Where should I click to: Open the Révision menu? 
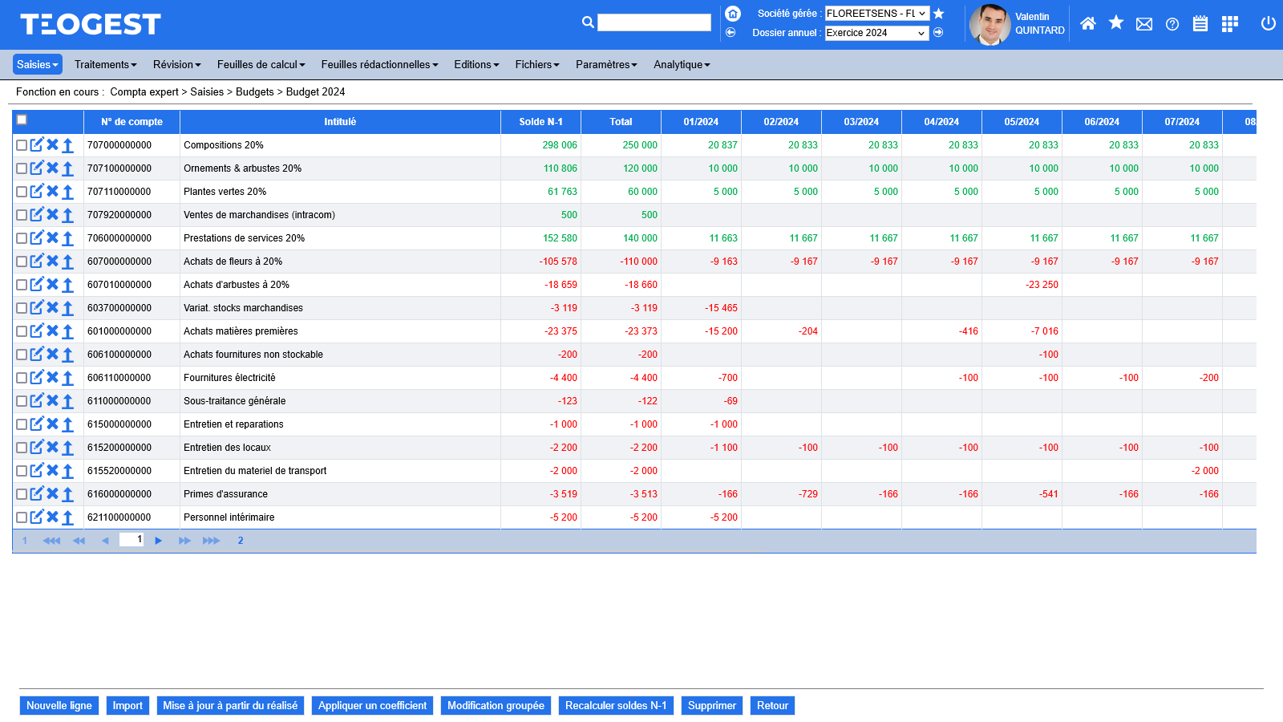[176, 65]
